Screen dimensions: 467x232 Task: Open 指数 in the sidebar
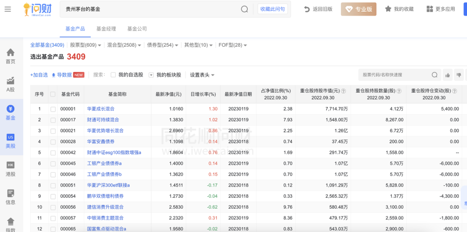pyautogui.click(x=10, y=225)
